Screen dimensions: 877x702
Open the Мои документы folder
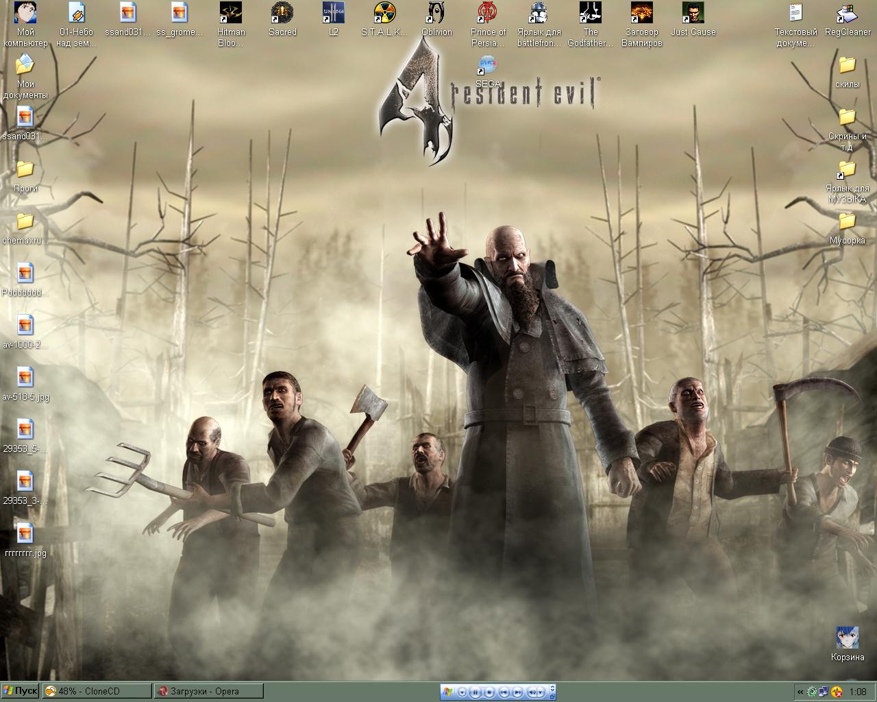click(25, 77)
